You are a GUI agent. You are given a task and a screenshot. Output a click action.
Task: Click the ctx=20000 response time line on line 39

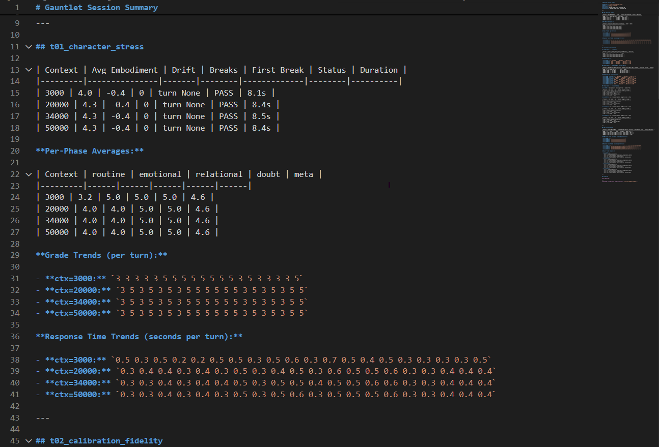coord(266,372)
